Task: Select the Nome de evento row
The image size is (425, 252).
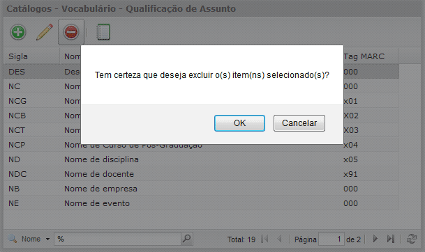Action: coord(201,203)
